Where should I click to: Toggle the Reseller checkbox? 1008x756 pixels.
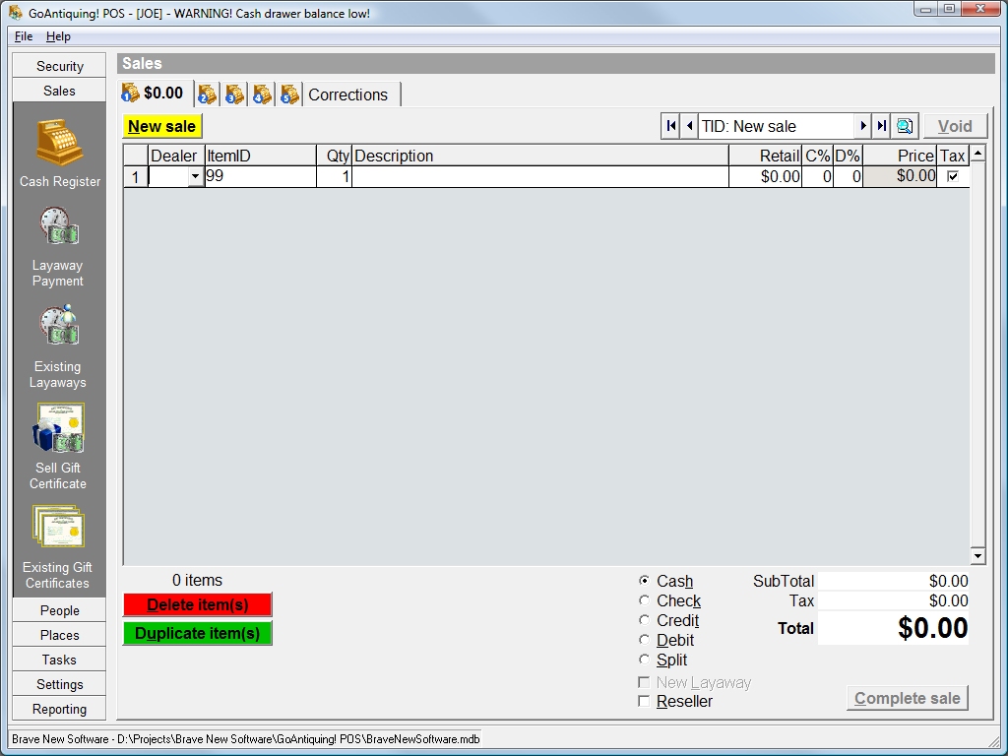pos(644,701)
